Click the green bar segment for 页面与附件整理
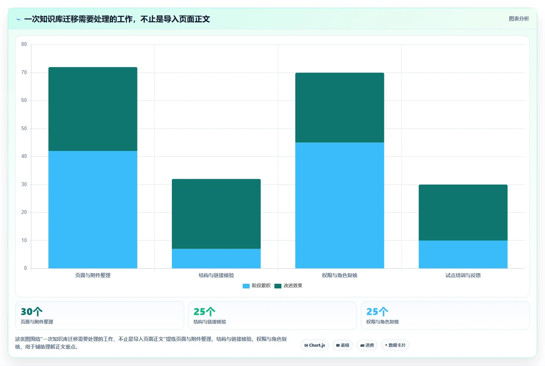Viewport: 545px width, 366px height. point(93,109)
